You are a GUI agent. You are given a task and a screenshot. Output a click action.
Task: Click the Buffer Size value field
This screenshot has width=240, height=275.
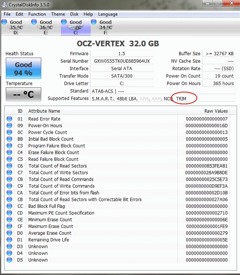[x=219, y=53]
